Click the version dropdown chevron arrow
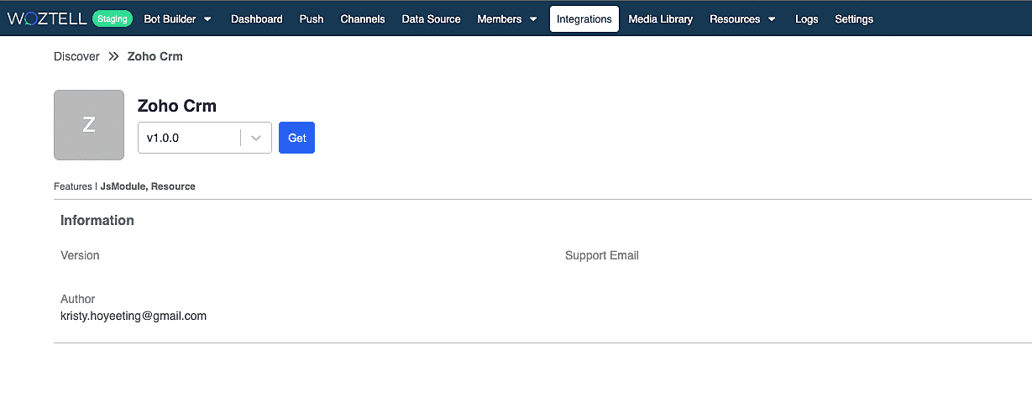The image size is (1032, 413). tap(256, 138)
